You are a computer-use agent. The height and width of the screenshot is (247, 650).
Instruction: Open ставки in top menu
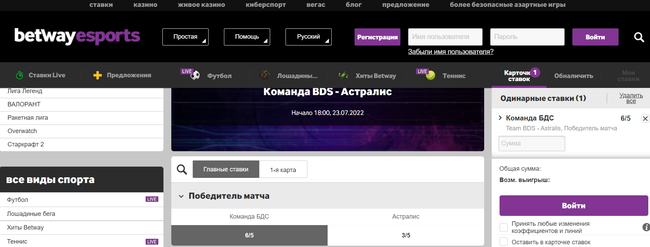point(101,5)
